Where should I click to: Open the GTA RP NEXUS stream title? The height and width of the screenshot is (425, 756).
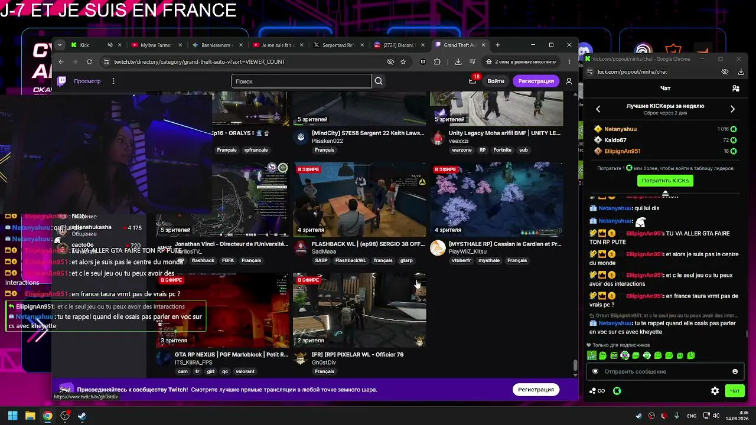232,355
